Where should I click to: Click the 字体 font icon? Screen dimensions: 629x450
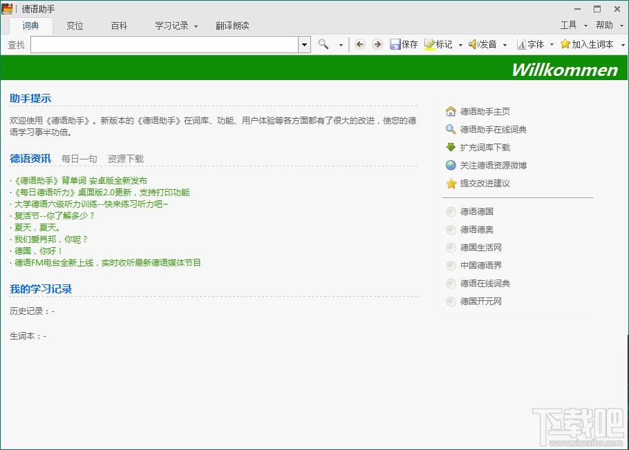point(521,44)
